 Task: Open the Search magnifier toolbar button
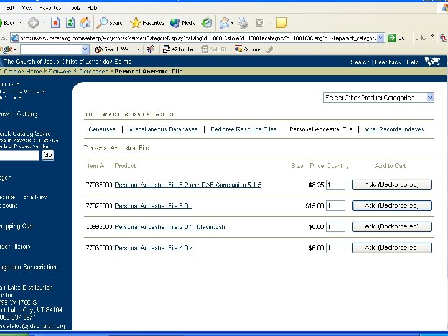(111, 23)
